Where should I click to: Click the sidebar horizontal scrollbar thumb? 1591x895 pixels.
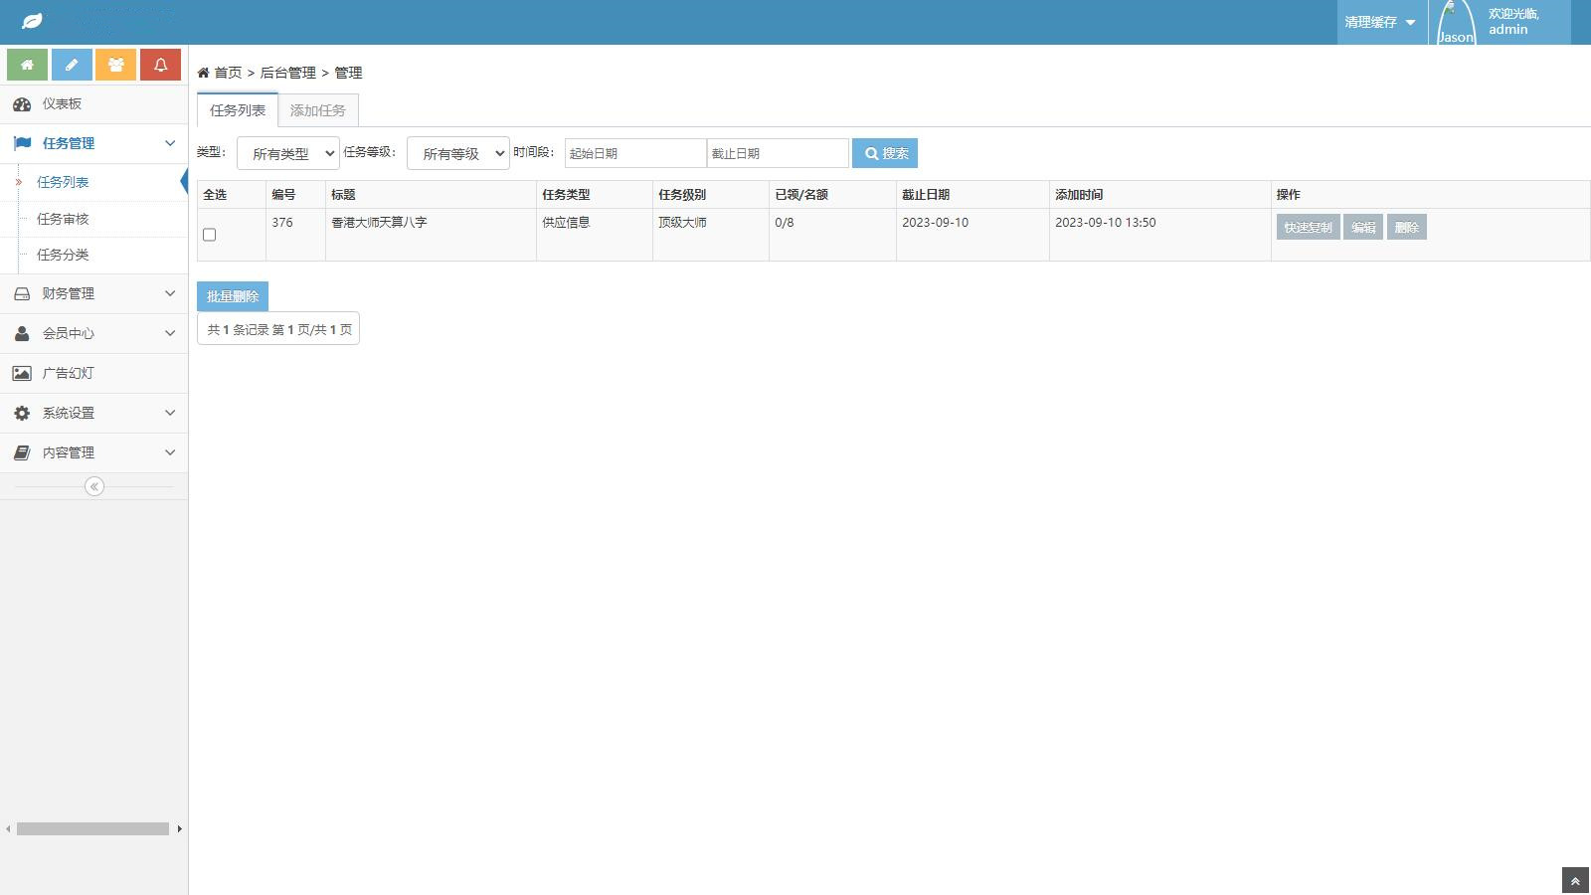point(92,828)
